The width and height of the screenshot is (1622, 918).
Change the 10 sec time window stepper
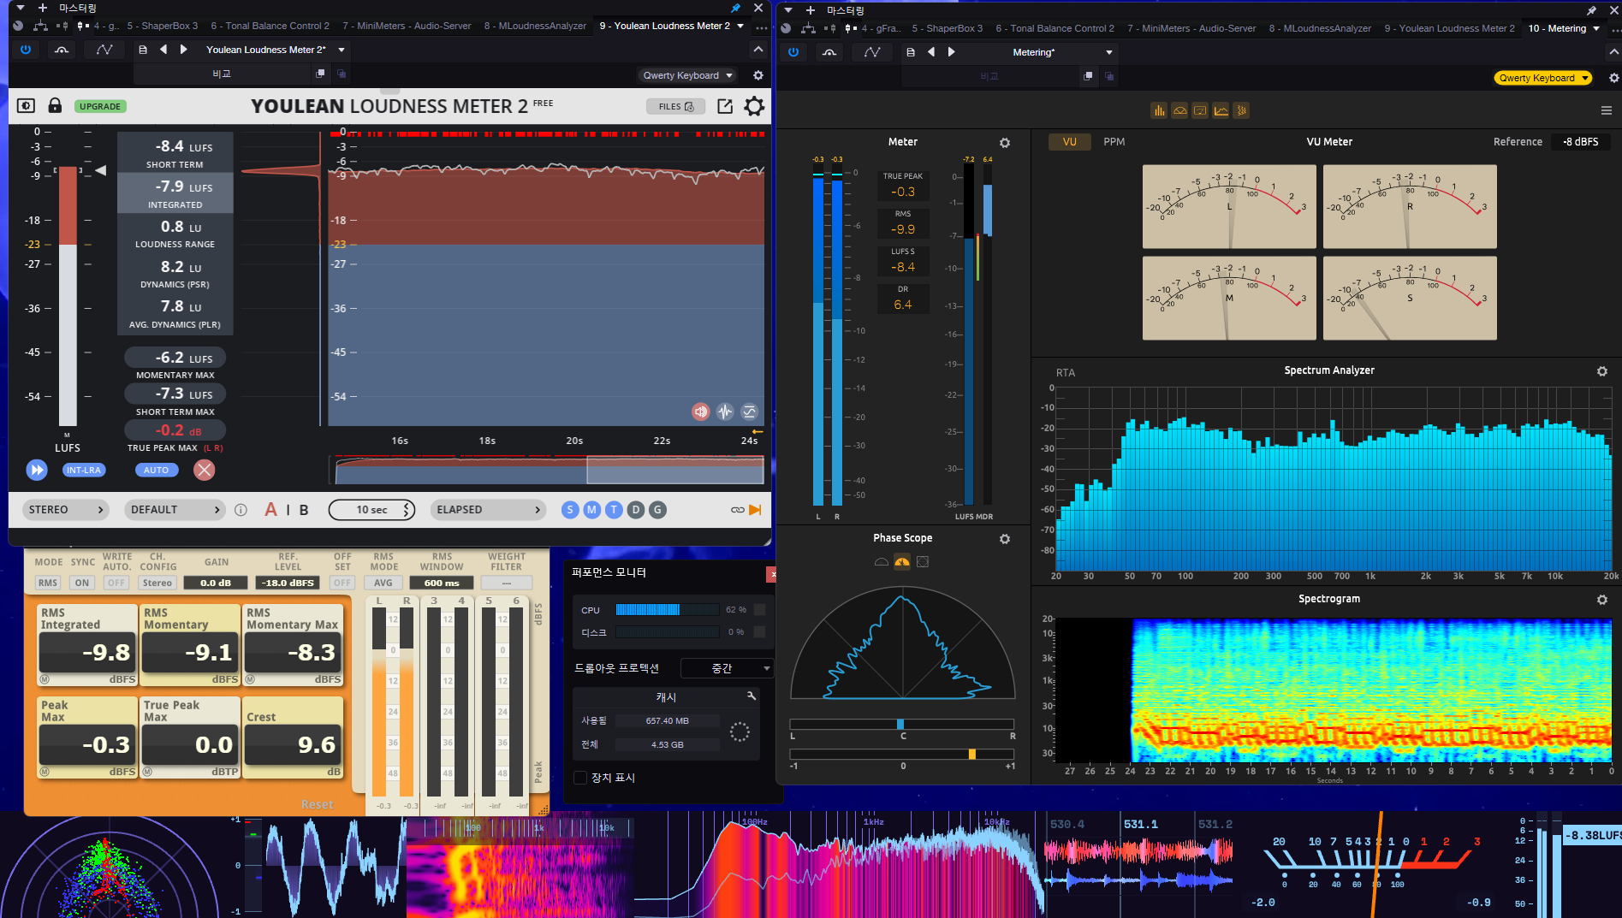(371, 510)
